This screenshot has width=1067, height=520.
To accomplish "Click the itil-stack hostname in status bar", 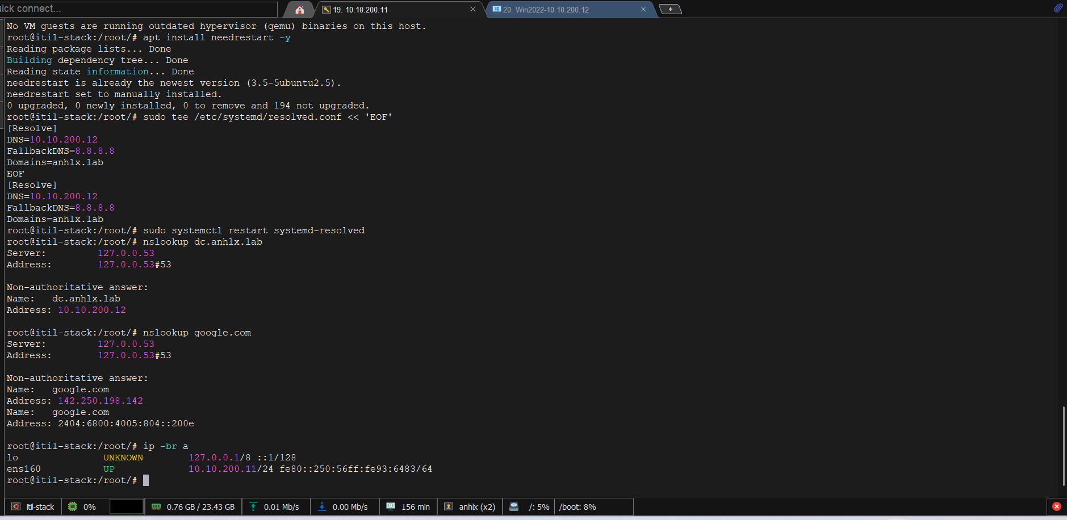I will click(x=40, y=506).
